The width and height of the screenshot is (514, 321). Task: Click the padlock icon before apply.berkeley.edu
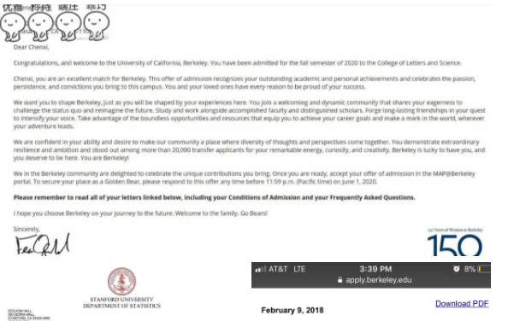click(340, 280)
